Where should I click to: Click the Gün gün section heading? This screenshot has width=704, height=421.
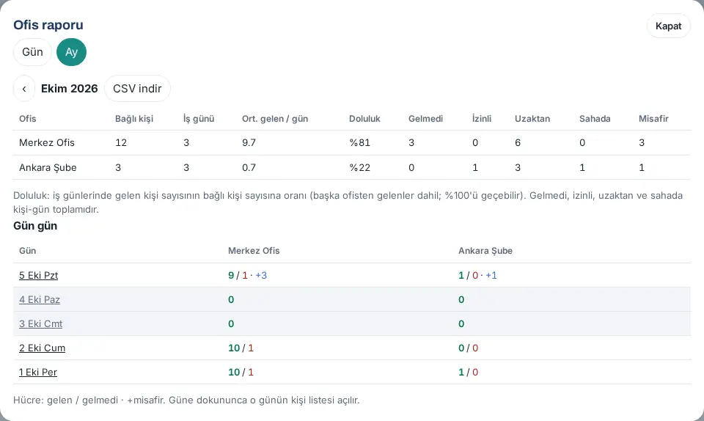point(35,226)
